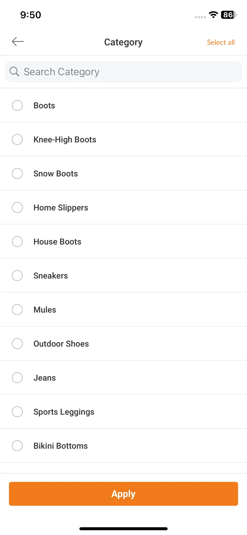
Task: Tap the battery indicator showing 86
Action: click(229, 15)
